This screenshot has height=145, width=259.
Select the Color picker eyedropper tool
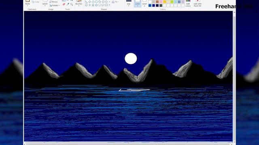(x=68, y=4)
